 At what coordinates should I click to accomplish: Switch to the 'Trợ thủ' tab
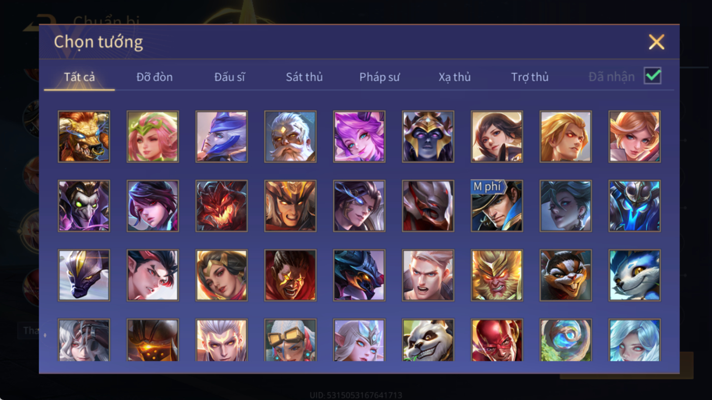point(530,77)
